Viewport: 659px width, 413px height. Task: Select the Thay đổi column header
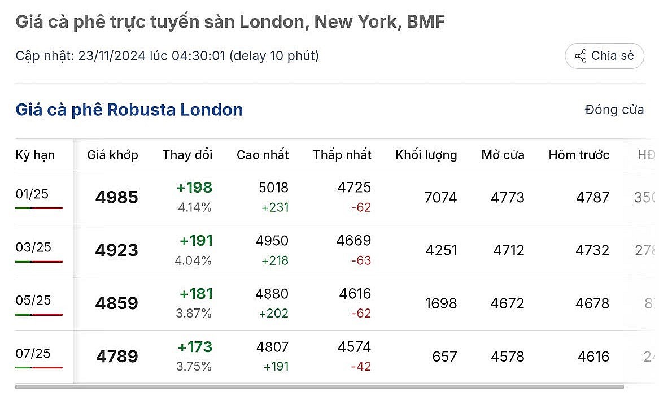tap(187, 155)
